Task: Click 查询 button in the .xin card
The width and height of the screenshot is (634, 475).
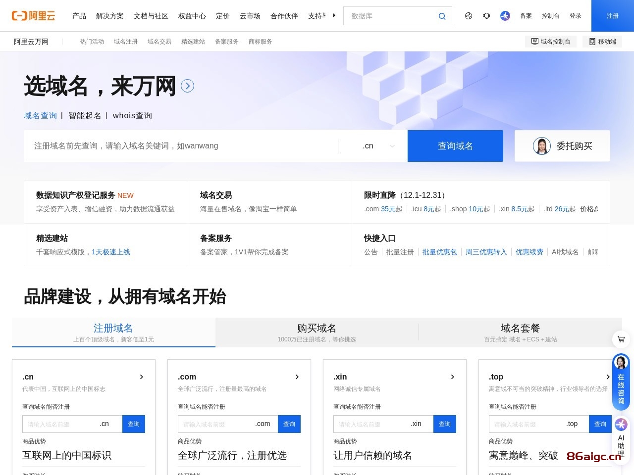Action: click(445, 424)
